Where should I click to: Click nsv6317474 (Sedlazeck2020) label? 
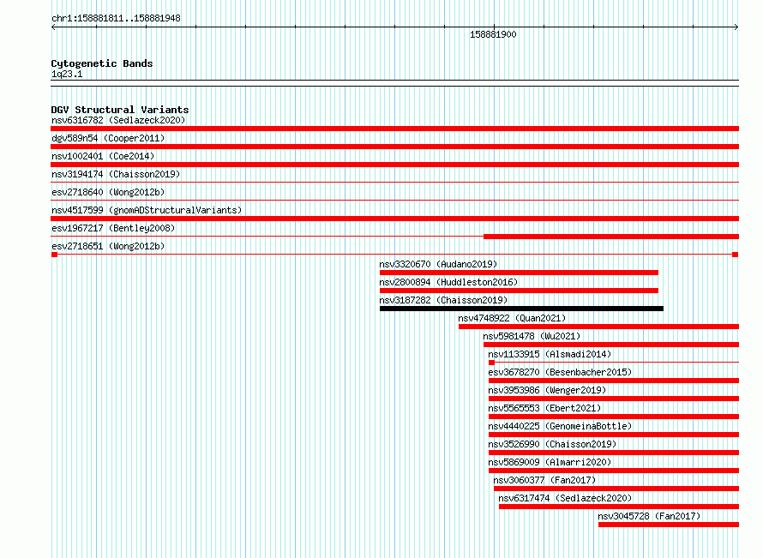pyautogui.click(x=565, y=498)
